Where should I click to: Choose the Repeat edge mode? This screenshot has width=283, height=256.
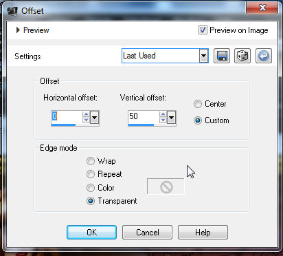[91, 174]
